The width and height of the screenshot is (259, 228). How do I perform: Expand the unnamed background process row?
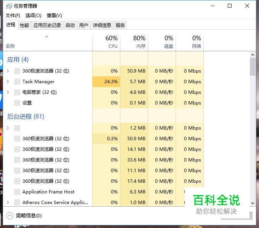pyautogui.click(x=8, y=128)
